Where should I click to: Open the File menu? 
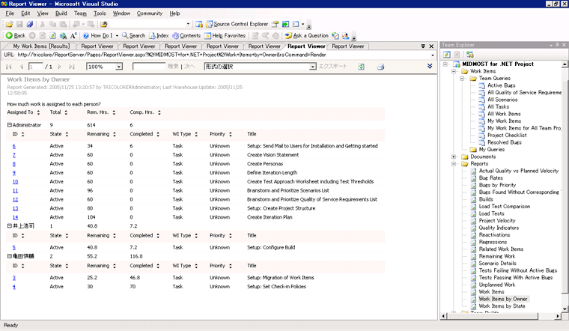(x=10, y=13)
